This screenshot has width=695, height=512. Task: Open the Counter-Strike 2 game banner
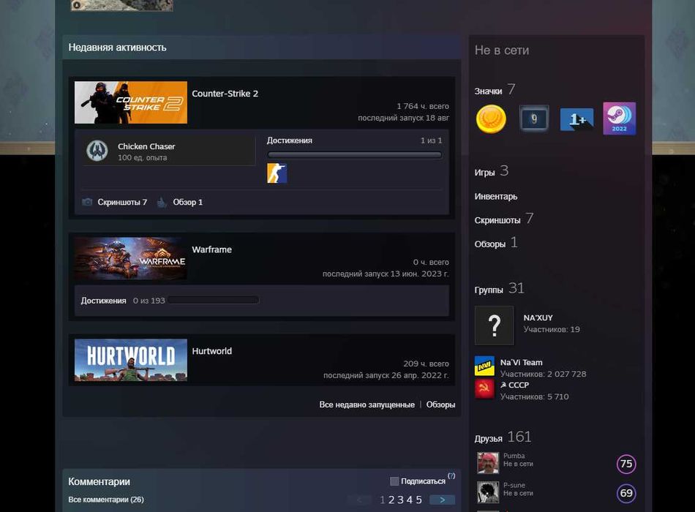click(x=131, y=102)
